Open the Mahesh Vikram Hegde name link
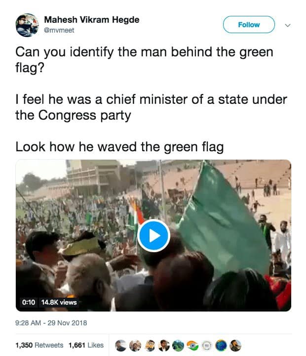 (x=92, y=20)
